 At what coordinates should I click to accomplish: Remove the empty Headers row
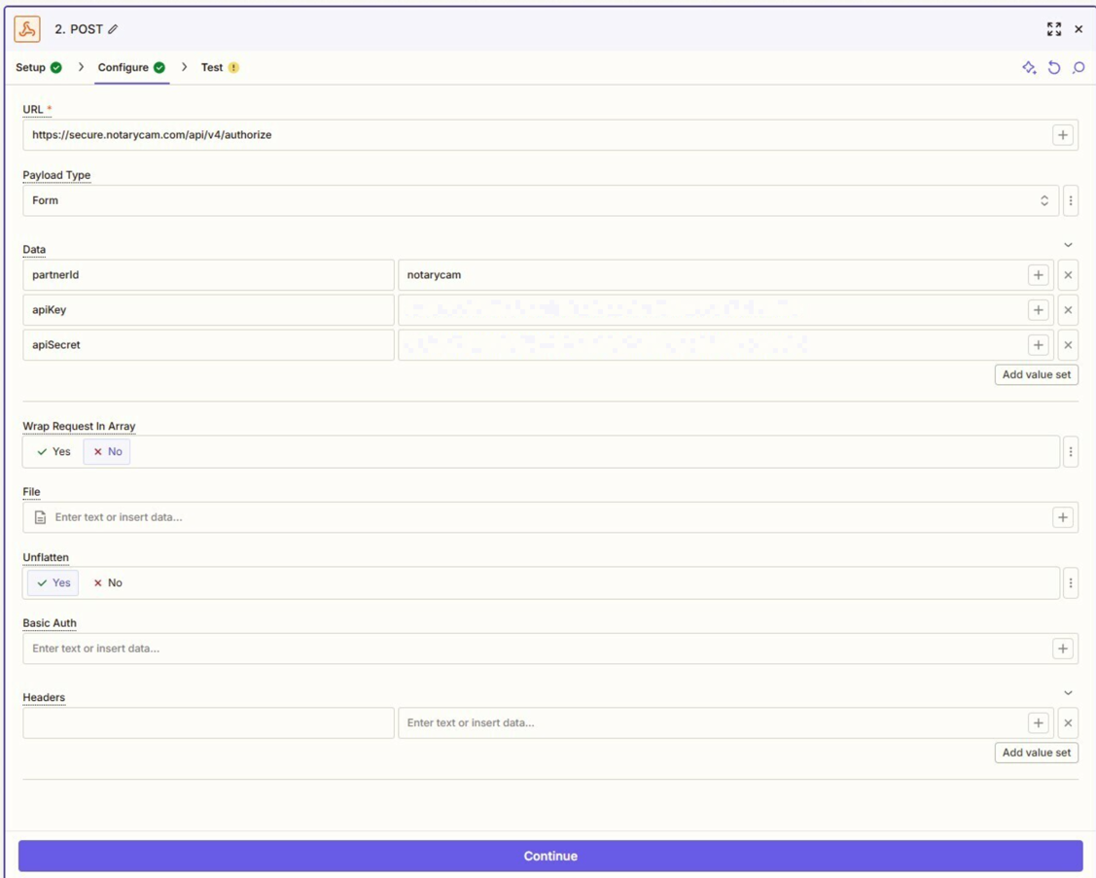tap(1068, 722)
